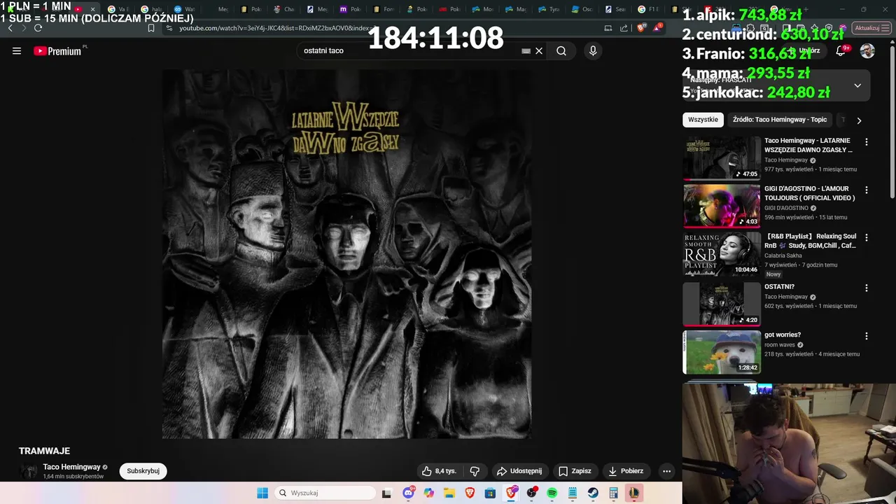Click the Taco Hemingway channel avatar
Screen dimensions: 896x504
pyautogui.click(x=29, y=471)
